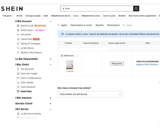Viewport: 160px width, 131px height.
Task: Open Casa e cucina category
Action: [109, 16]
